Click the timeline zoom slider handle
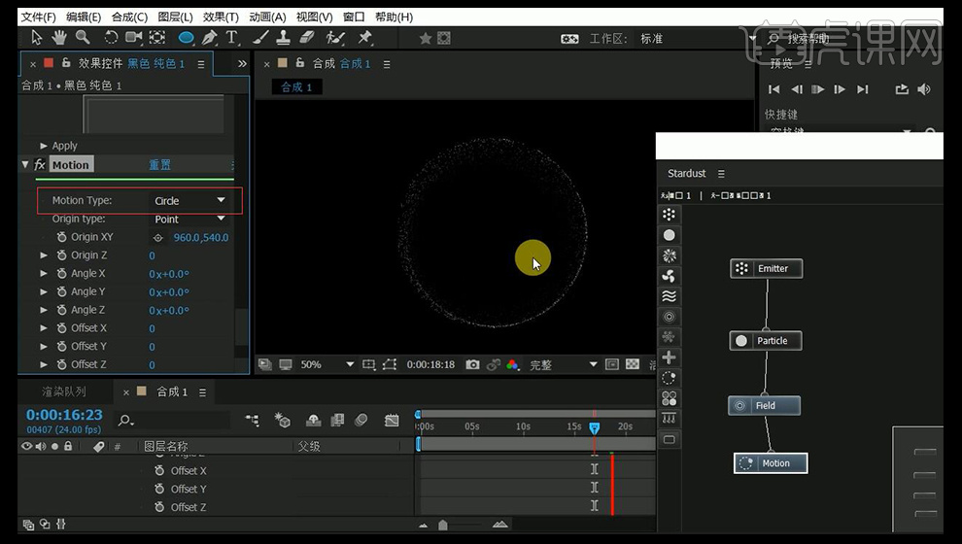Viewport: 962px width, 544px height. (443, 526)
